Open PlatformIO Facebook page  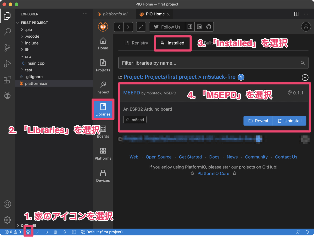pos(190,27)
